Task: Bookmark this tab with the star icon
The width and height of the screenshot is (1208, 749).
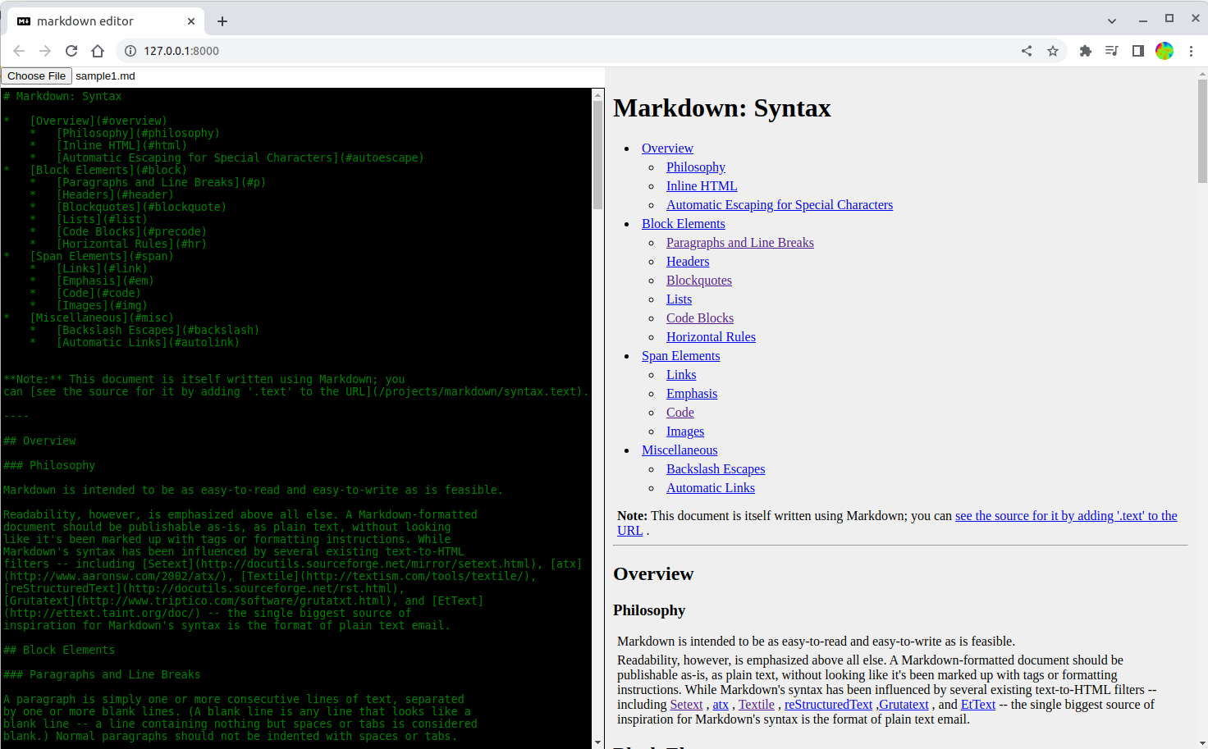Action: (x=1053, y=51)
